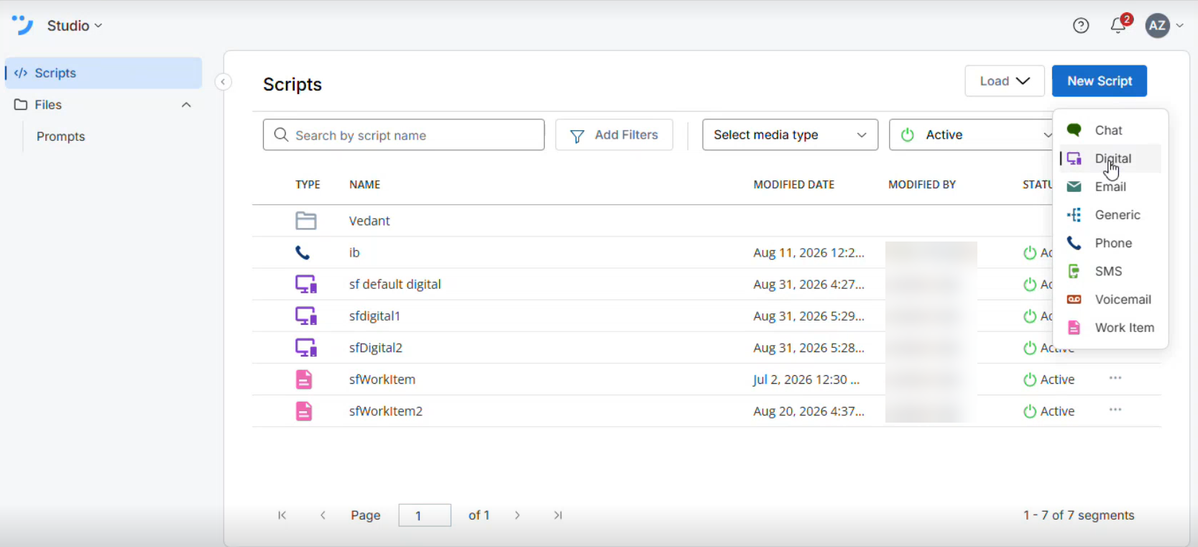Go to the next page arrow
Viewport: 1198px width, 547px height.
(x=517, y=515)
